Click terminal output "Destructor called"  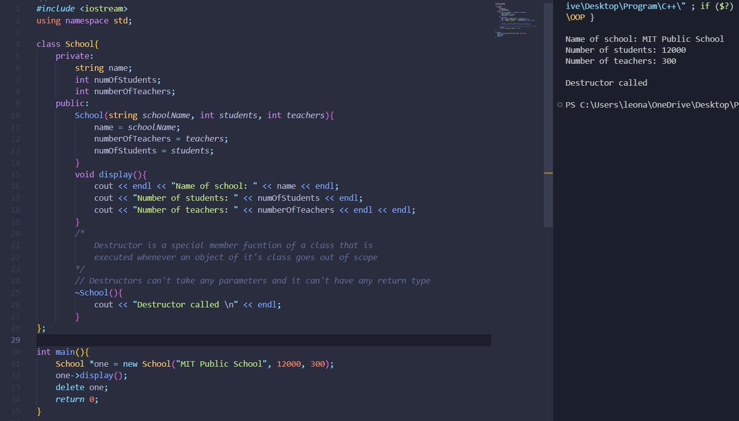(606, 82)
